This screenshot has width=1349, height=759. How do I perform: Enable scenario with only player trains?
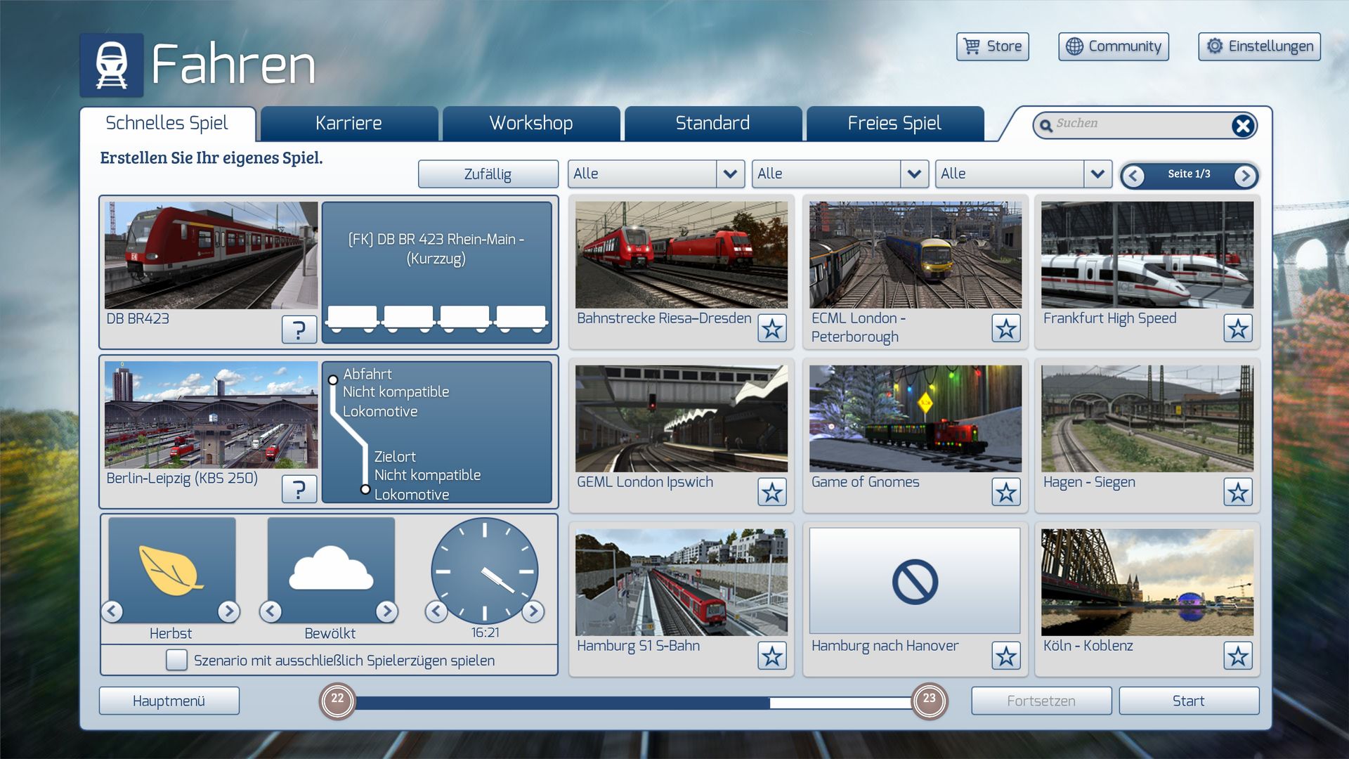pos(176,660)
